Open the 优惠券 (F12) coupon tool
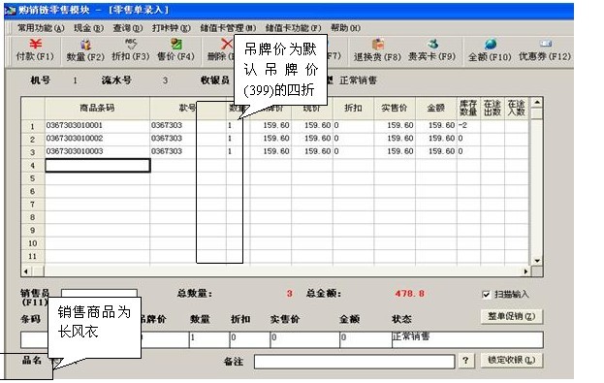The image size is (604, 383). (545, 50)
